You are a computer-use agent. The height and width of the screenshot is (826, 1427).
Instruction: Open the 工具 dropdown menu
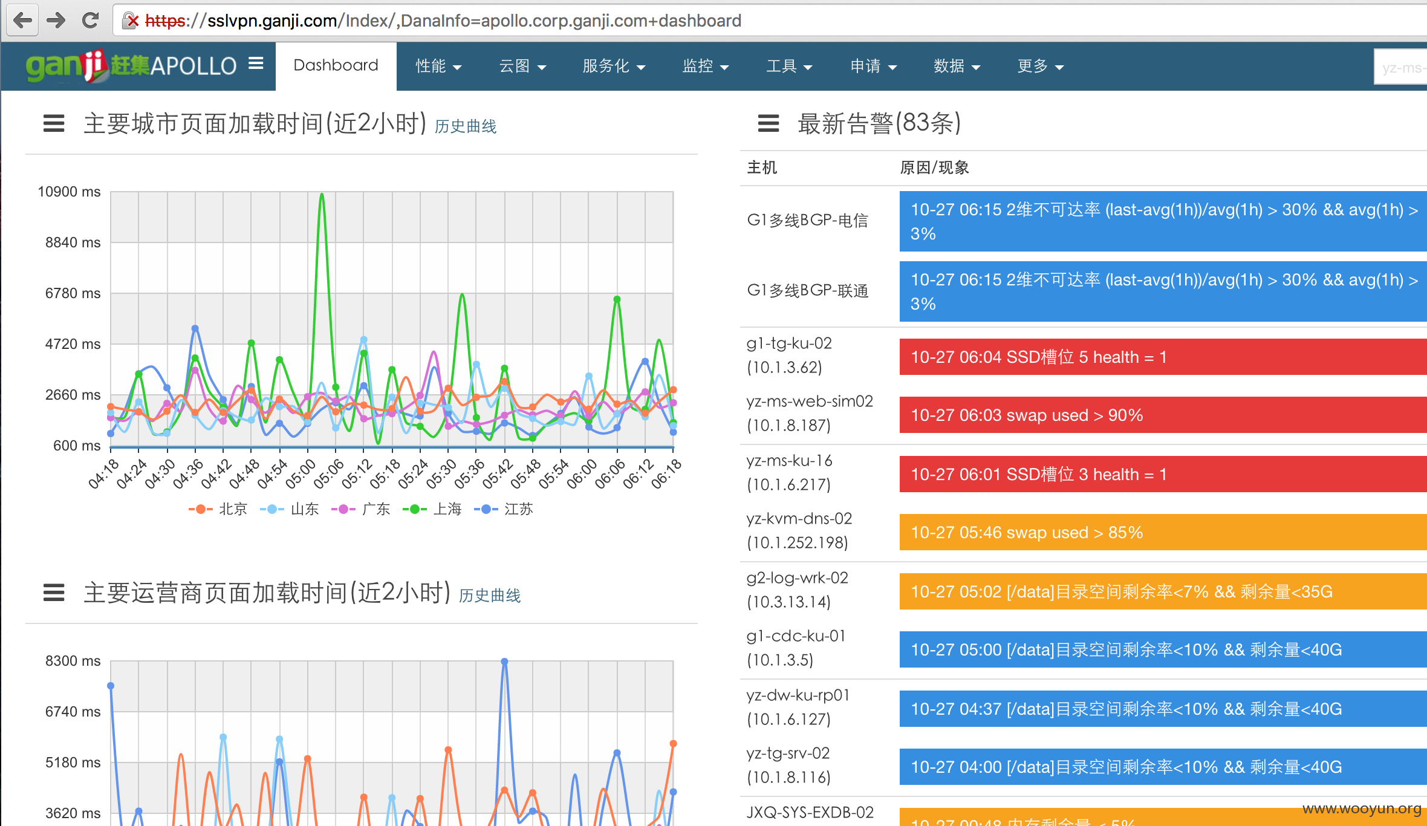pos(789,66)
